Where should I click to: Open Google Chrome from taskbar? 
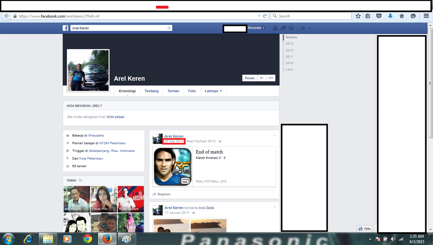click(x=87, y=239)
